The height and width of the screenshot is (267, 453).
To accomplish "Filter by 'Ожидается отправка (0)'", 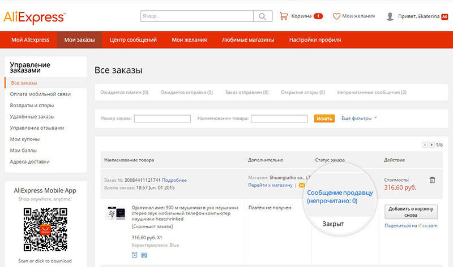I will tap(187, 92).
